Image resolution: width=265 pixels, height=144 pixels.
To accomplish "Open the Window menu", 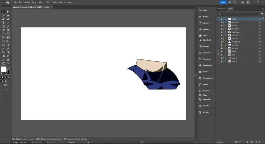I will pos(62,2).
